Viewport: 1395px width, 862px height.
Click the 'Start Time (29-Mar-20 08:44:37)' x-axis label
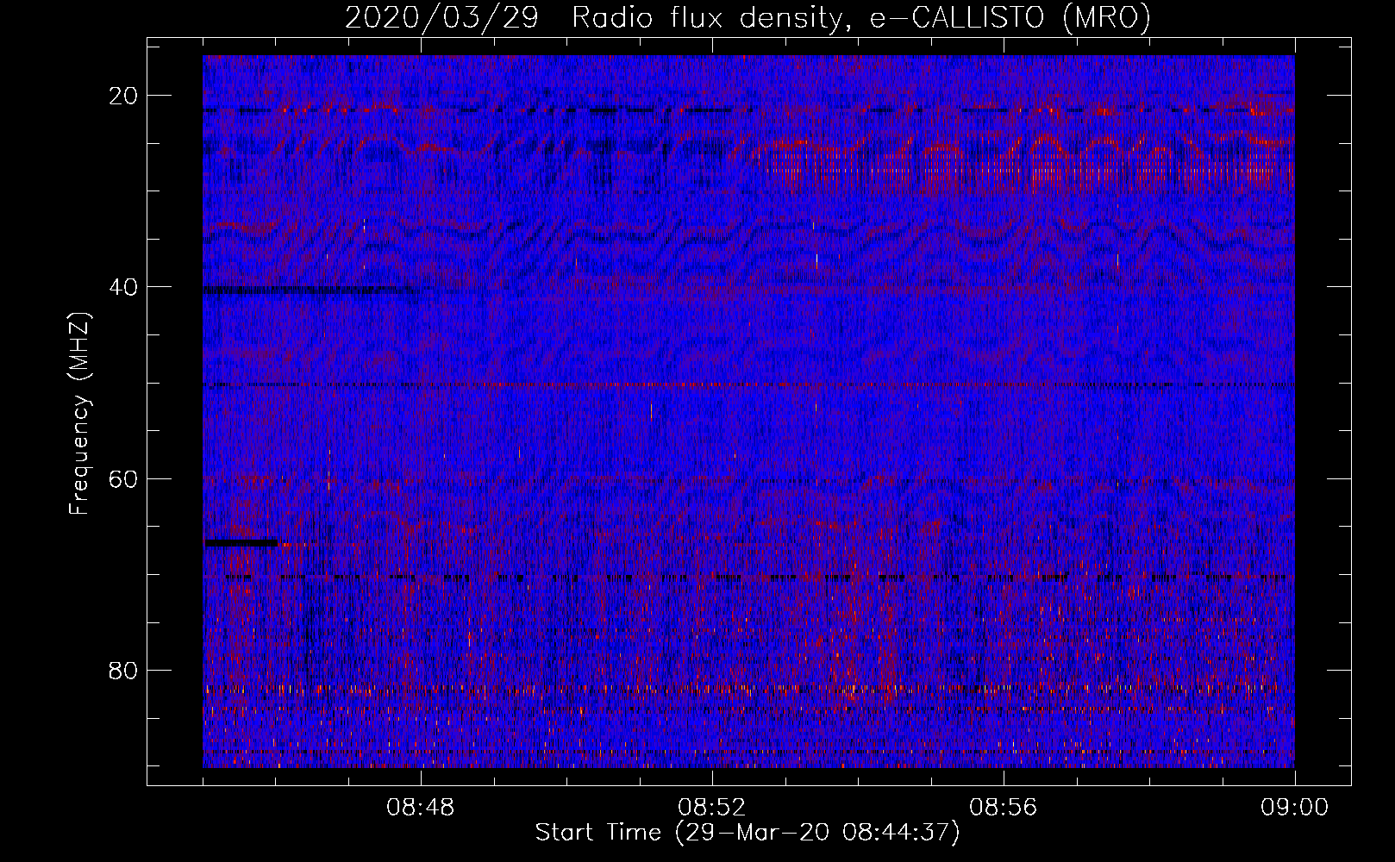tap(748, 833)
